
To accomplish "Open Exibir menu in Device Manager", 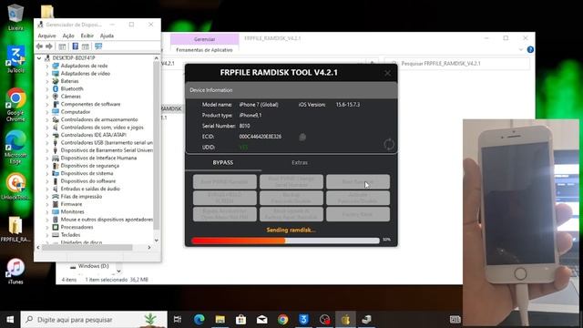I will (87, 36).
